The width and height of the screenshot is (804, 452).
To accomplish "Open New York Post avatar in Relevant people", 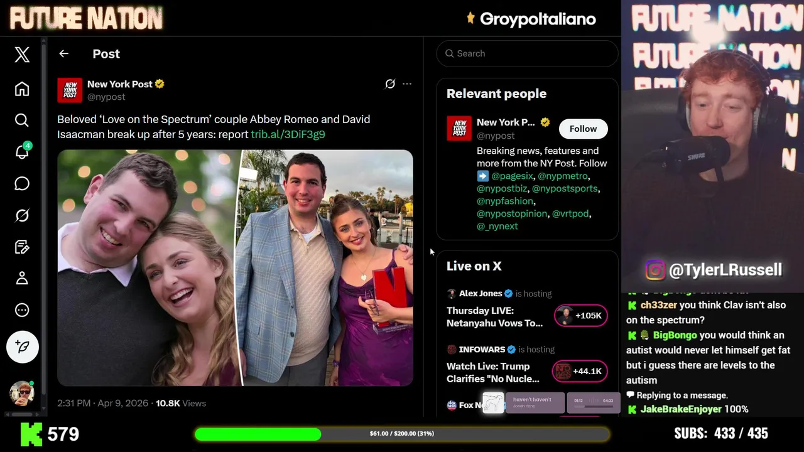I will pyautogui.click(x=459, y=128).
